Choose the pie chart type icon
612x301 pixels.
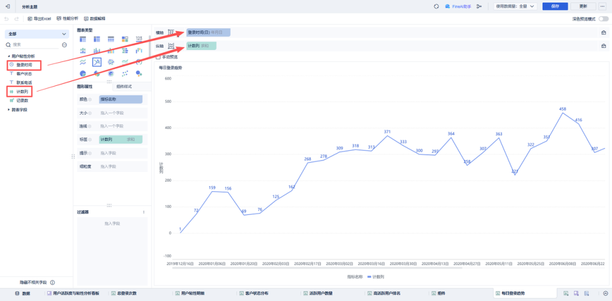(82, 73)
